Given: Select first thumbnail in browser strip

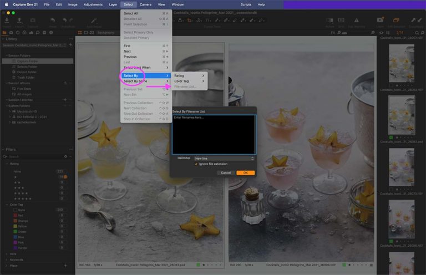Looking at the screenshot, I should coord(402,63).
